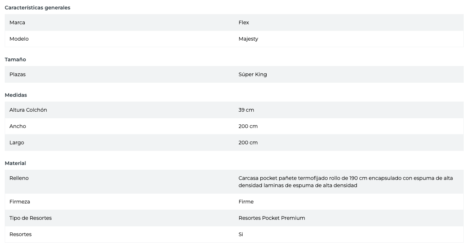Click the "Características generales" section heading
The width and height of the screenshot is (471, 243).
tap(37, 8)
